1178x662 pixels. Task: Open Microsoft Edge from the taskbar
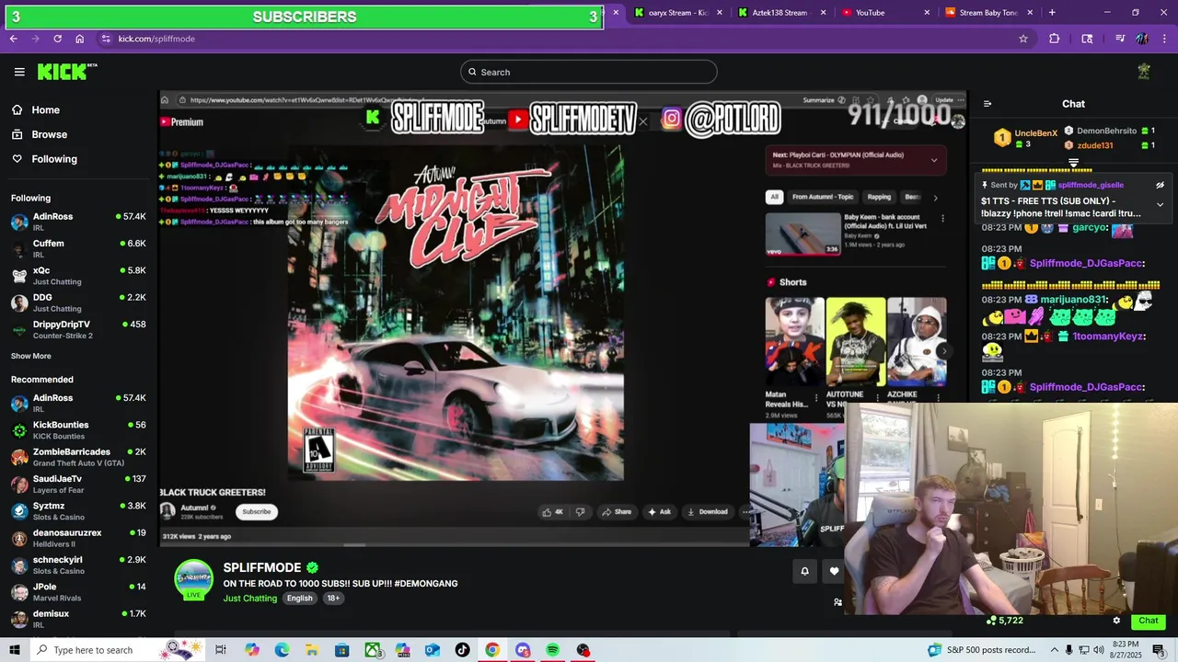coord(282,650)
